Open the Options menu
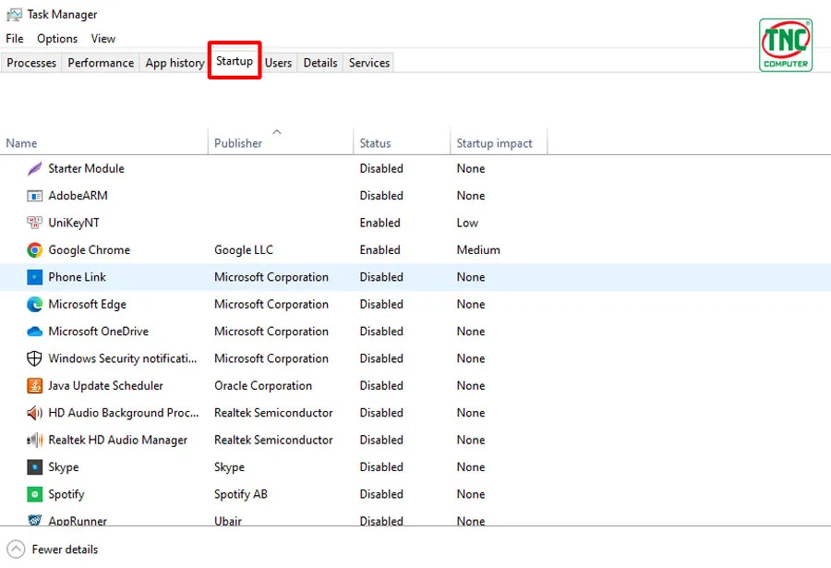 57,39
